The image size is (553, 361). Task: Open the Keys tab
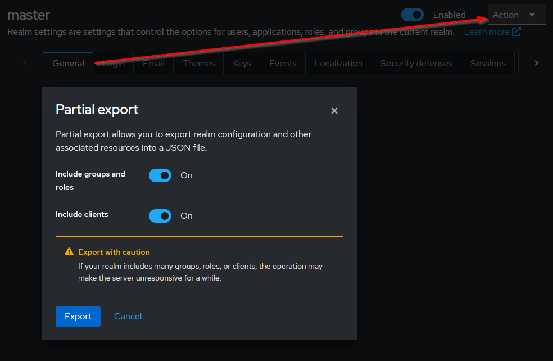coord(241,63)
